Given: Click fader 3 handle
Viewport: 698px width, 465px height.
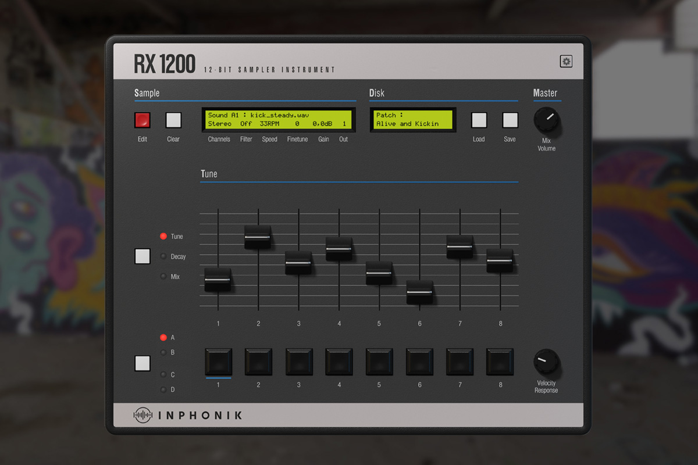Looking at the screenshot, I should coord(298,263).
